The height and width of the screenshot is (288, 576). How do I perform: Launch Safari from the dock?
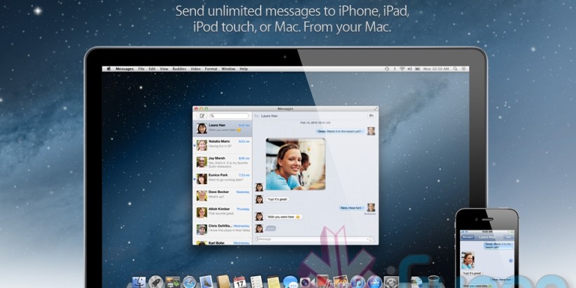tap(189, 282)
